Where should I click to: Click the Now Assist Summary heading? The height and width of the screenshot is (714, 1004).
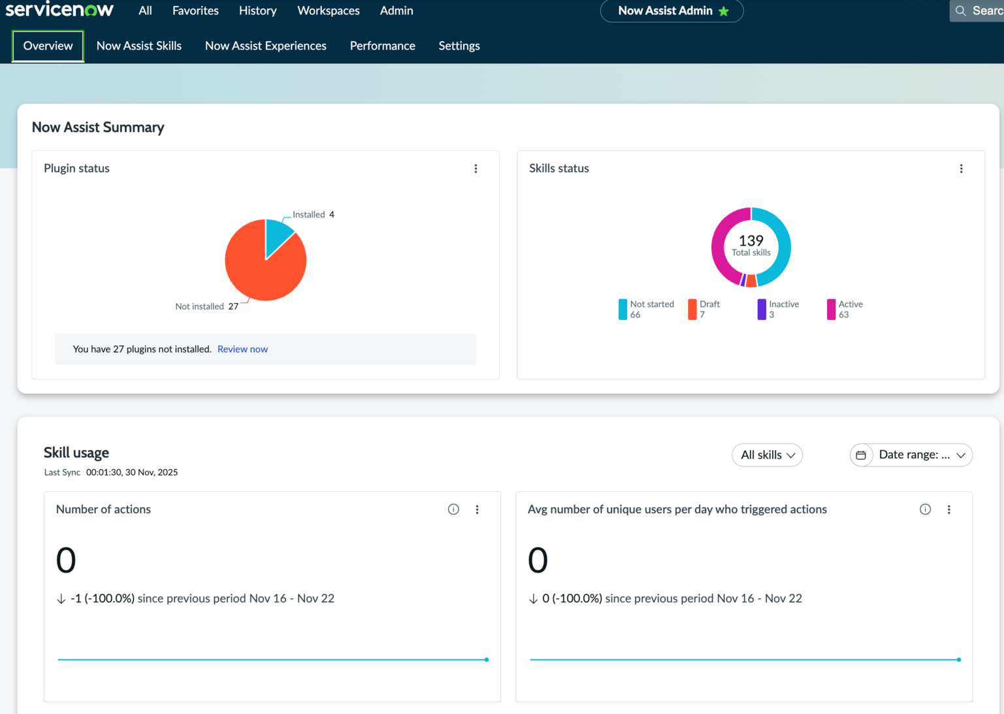click(98, 127)
